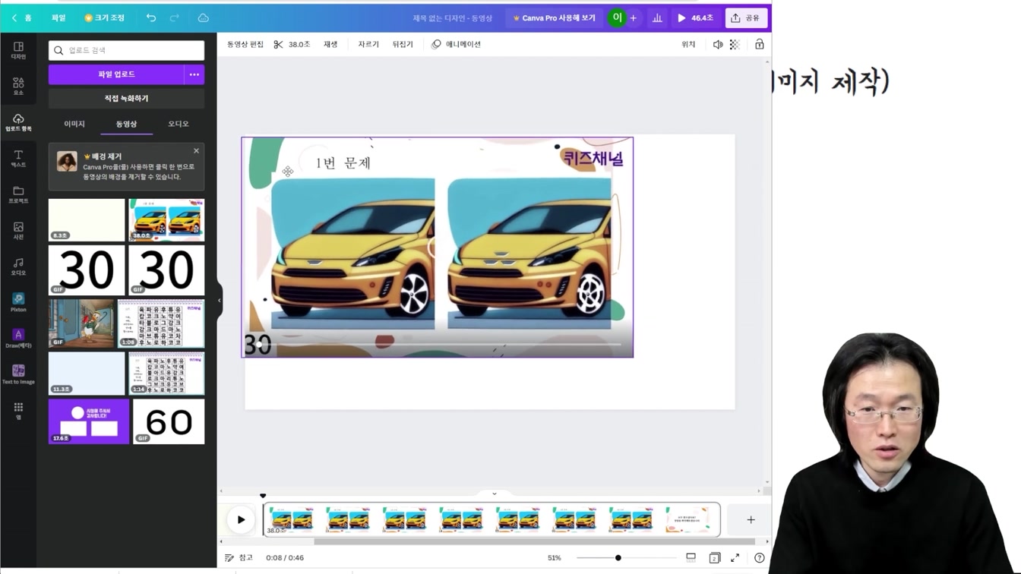
Task: Open the 텍스트 (Text) sidebar tab
Action: (18, 159)
